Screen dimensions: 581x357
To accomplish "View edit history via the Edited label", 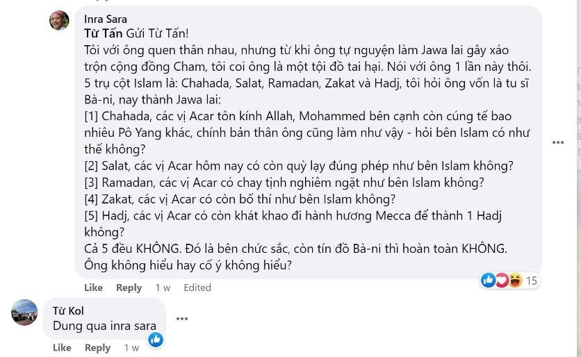I will pos(197,288).
